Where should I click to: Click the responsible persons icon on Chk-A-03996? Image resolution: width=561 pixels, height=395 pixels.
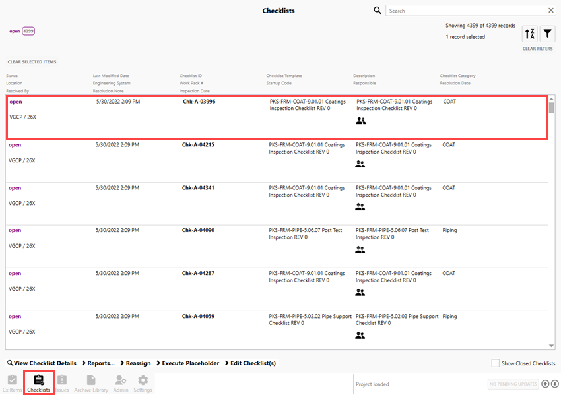(x=360, y=121)
